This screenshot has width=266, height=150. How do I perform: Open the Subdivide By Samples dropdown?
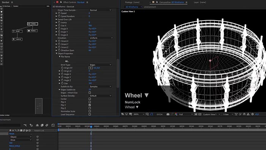pos(100,86)
